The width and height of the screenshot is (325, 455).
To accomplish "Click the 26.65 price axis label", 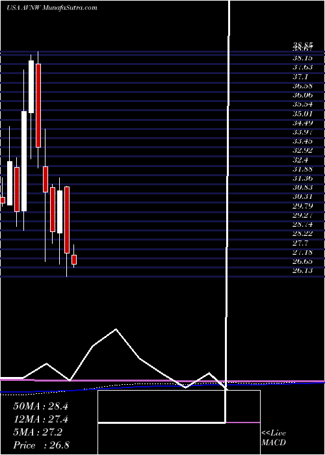I will coord(303,261).
